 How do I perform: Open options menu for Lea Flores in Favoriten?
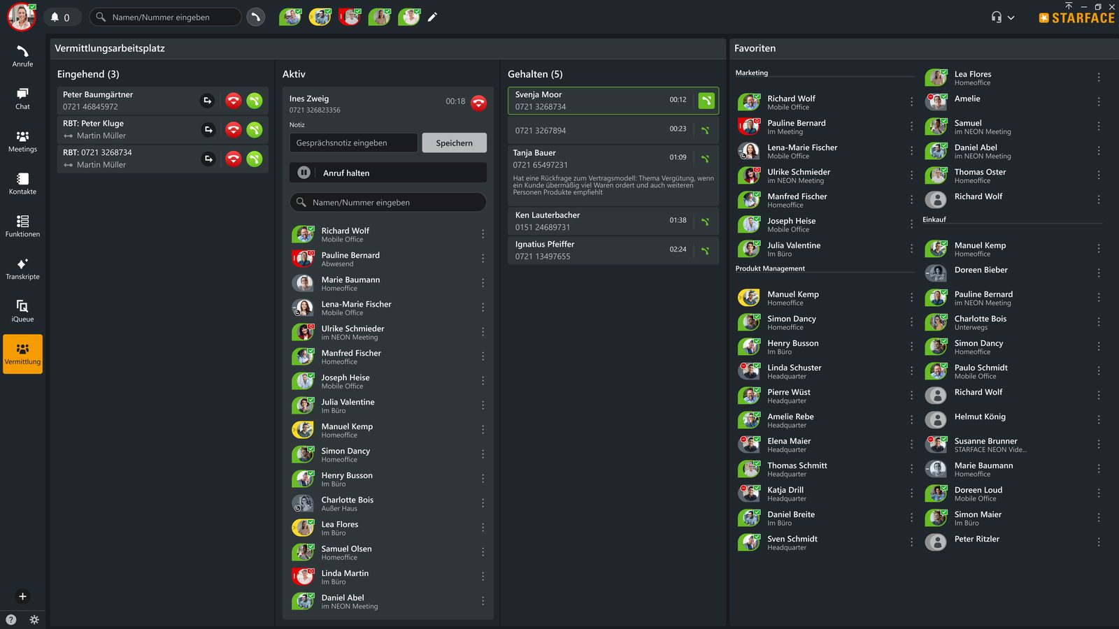click(x=1099, y=78)
